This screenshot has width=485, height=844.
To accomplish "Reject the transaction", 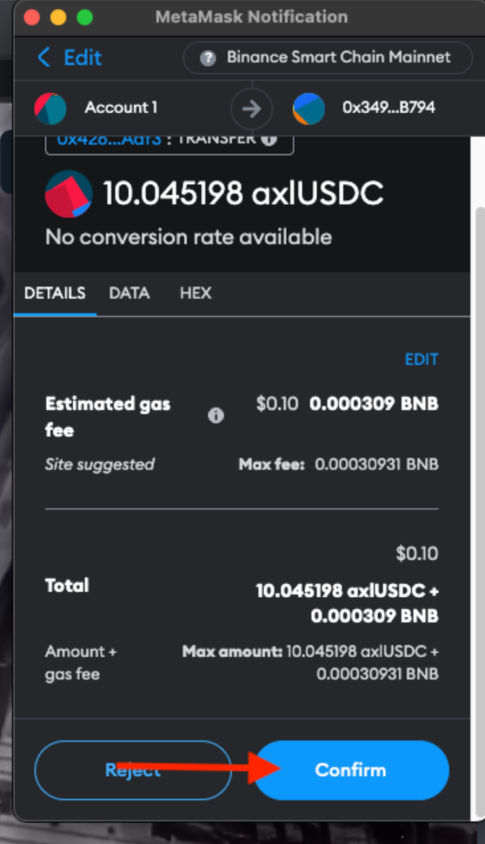I will (132, 770).
